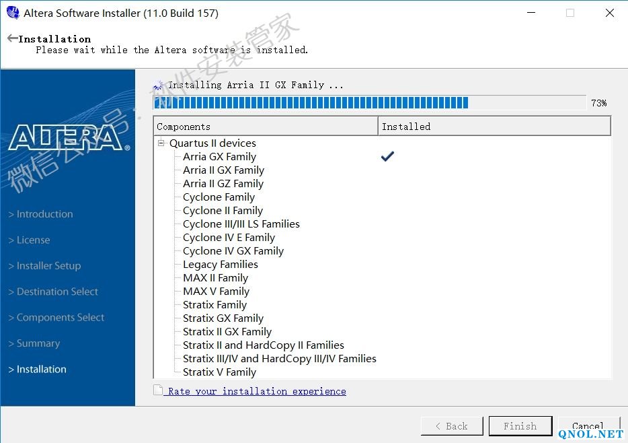Select Stratix Family row
The image size is (628, 443).
[214, 305]
